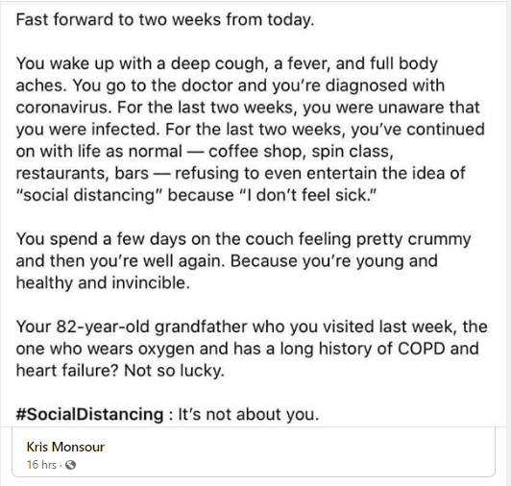Click the line "healthy and invincible."
Image resolution: width=511 pixels, height=486 pixels.
[103, 283]
